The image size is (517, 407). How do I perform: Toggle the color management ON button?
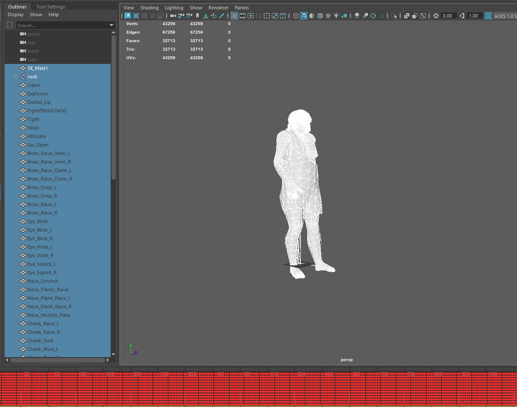[x=488, y=16]
